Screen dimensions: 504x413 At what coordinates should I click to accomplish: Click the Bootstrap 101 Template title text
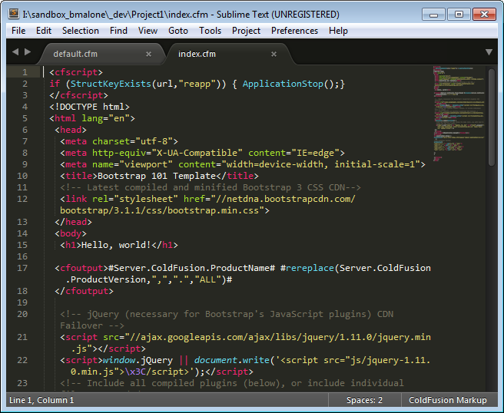tap(157, 176)
